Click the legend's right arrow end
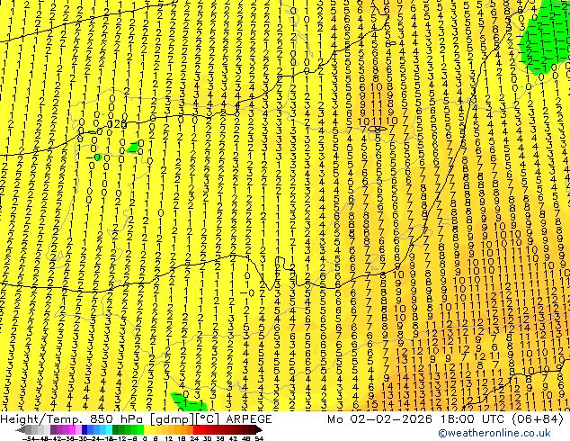 click(258, 430)
